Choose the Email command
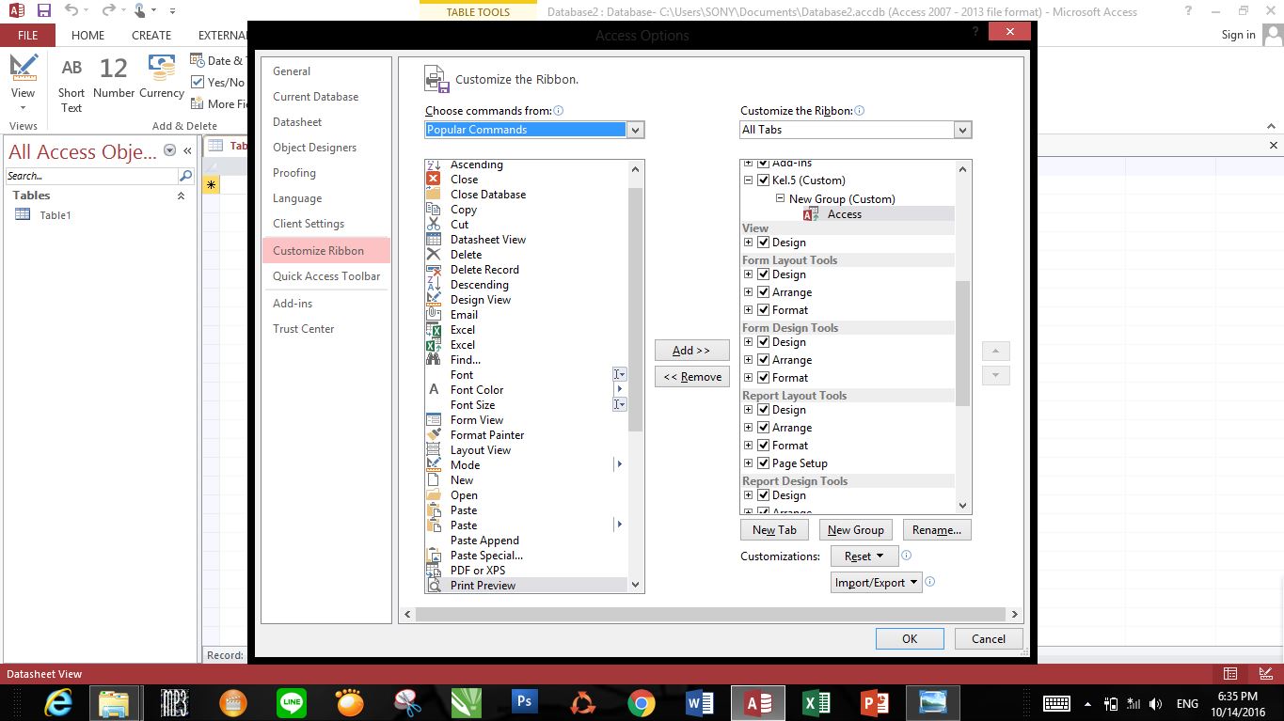This screenshot has width=1284, height=721. coord(526,315)
